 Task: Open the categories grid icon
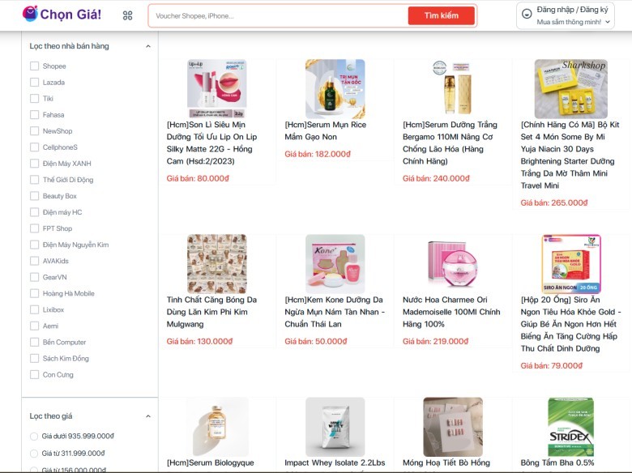127,15
